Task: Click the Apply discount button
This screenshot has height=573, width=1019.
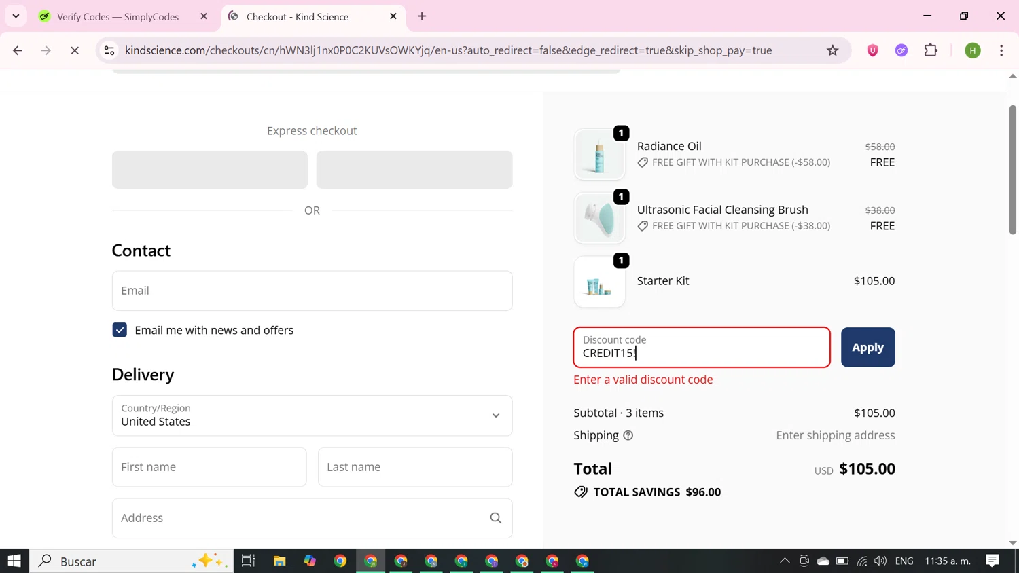Action: [868, 347]
